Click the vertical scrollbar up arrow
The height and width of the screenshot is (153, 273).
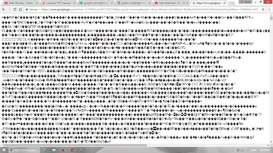pyautogui.click(x=271, y=15)
